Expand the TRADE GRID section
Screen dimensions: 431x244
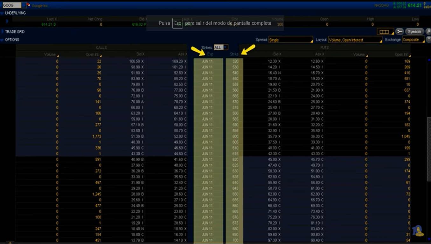click(2, 32)
